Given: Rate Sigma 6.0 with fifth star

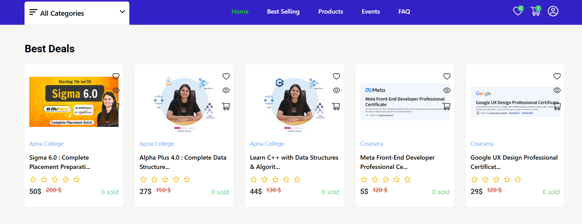Looking at the screenshot, I should point(76,179).
